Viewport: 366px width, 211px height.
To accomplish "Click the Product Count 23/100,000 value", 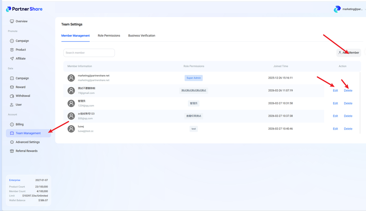I will point(41,187).
